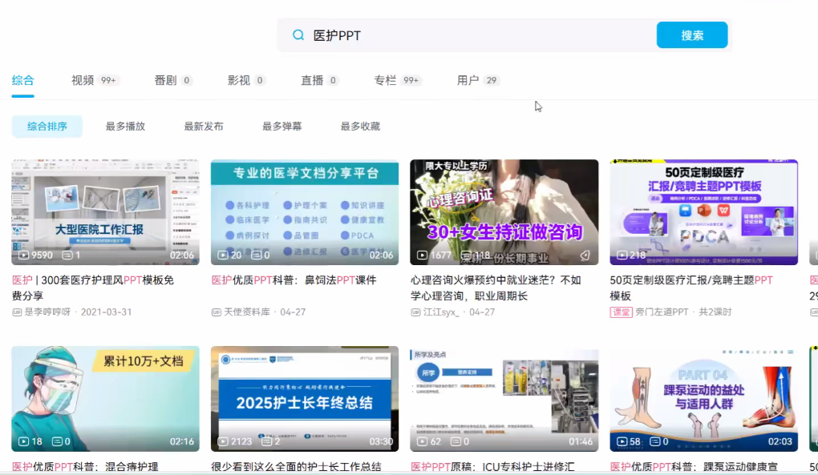Screen dimensions: 818x475
Task: Open uploader 天使资料库 profile
Action: [x=247, y=312]
